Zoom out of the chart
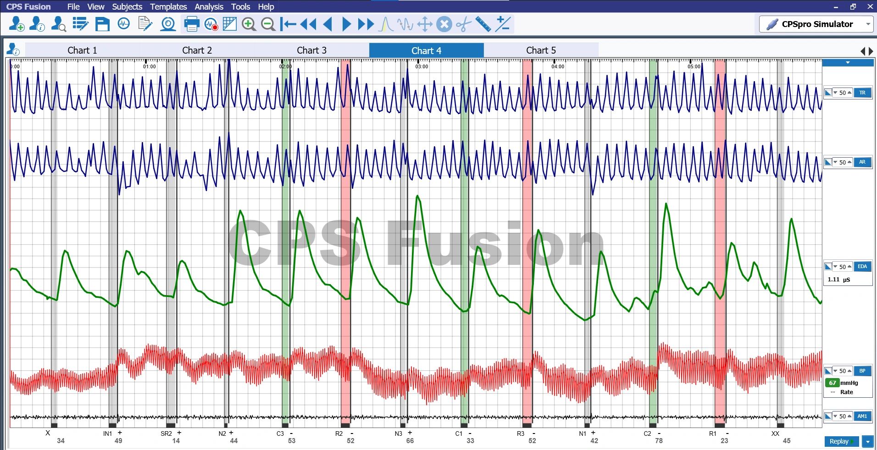 pos(268,24)
